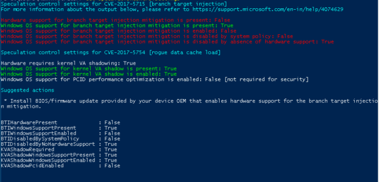The height and width of the screenshot is (182, 379).
Task: Click the 'kernel VA shadow is present: True' line
Action: (x=89, y=69)
